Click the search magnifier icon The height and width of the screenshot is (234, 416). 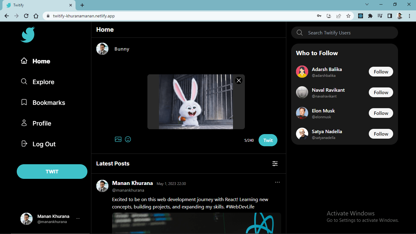300,33
